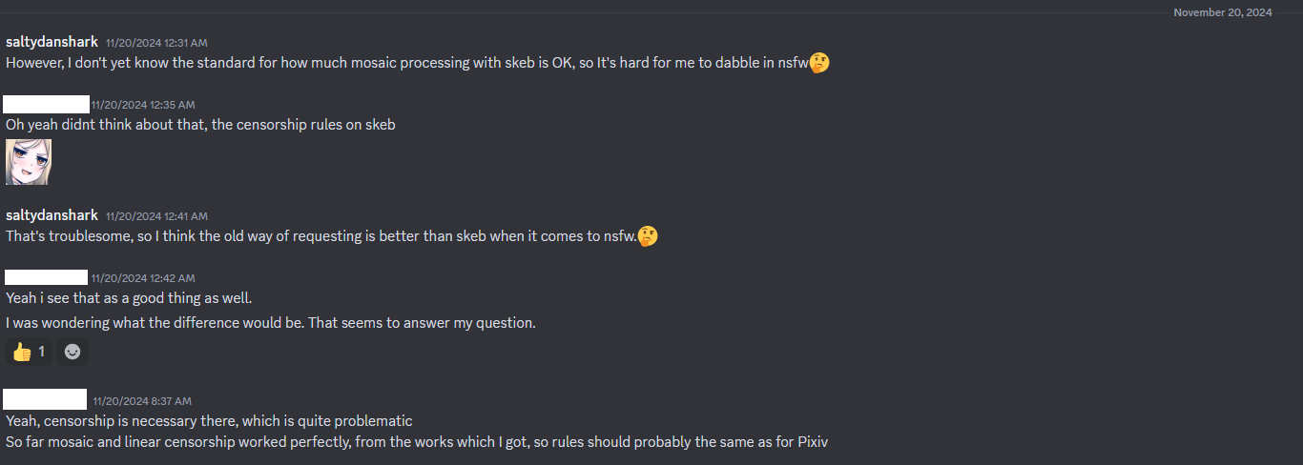Click the 12:41 AM message timestamp
The width and height of the screenshot is (1303, 465).
[x=156, y=216]
